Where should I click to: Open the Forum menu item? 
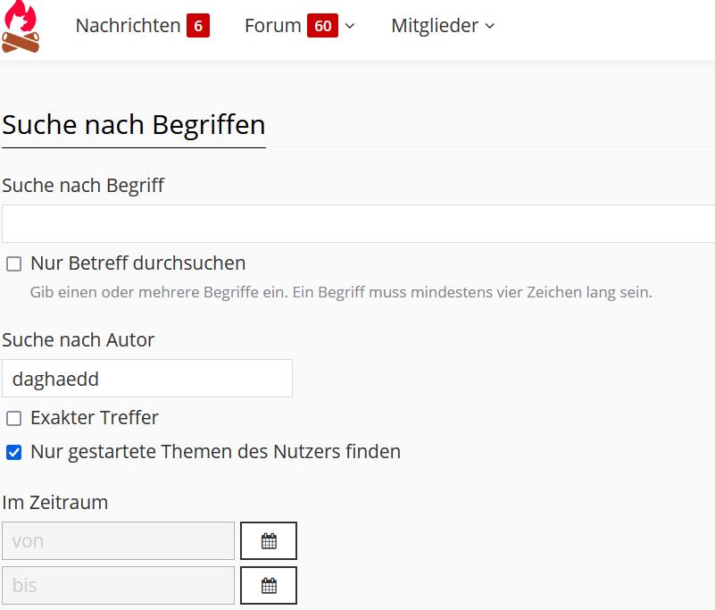(x=272, y=26)
